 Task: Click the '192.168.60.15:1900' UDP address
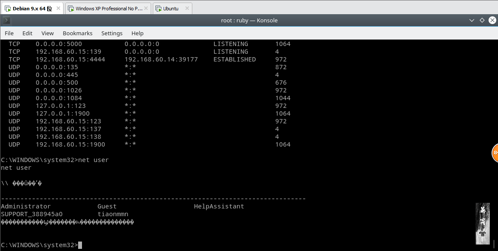click(70, 144)
